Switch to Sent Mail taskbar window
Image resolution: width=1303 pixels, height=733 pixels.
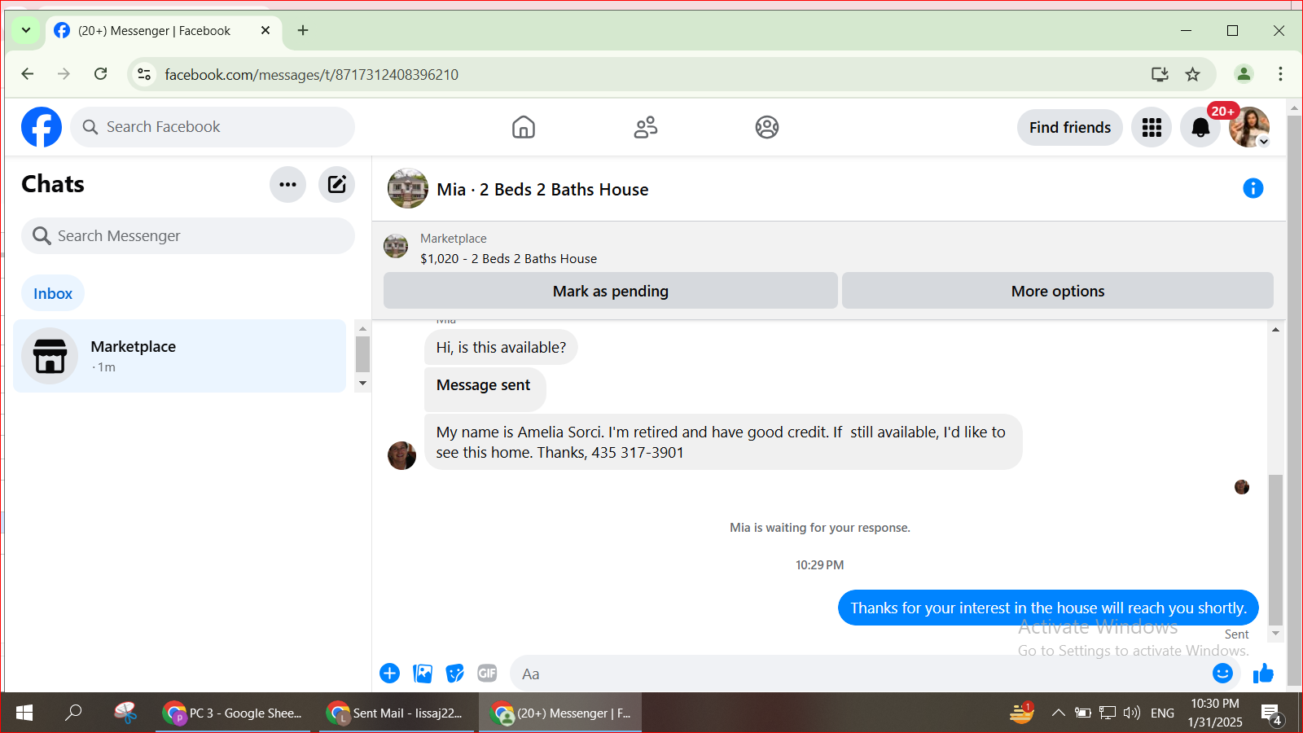(396, 713)
